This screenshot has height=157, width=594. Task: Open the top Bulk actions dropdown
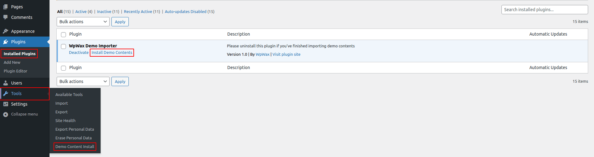(x=83, y=22)
